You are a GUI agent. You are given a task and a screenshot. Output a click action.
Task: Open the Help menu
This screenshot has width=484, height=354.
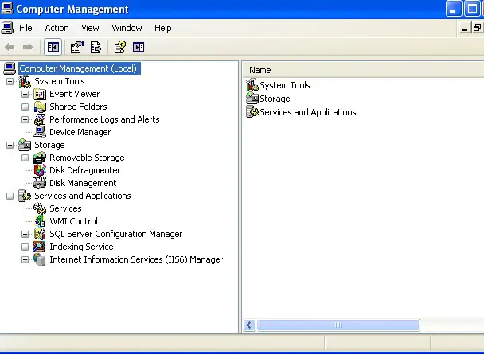pyautogui.click(x=163, y=28)
